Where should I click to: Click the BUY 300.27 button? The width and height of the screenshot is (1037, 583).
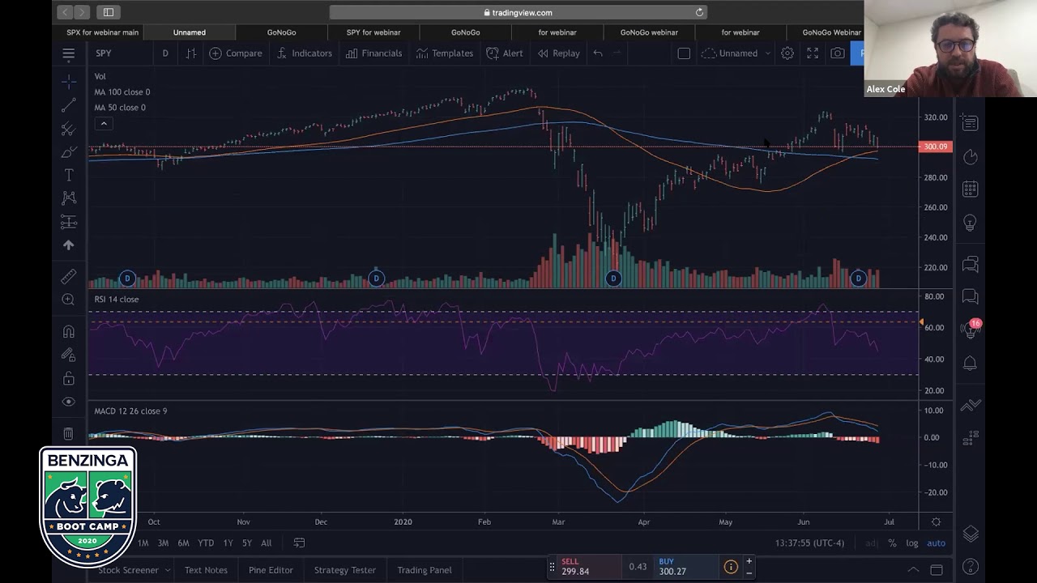pyautogui.click(x=686, y=567)
